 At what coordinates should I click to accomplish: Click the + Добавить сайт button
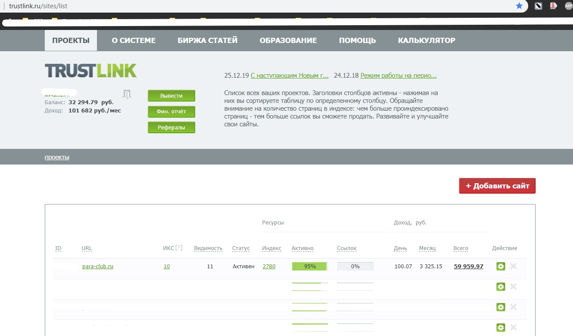[x=497, y=186]
